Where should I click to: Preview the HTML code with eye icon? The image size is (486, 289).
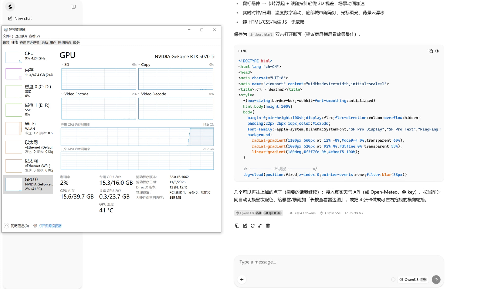tap(437, 51)
